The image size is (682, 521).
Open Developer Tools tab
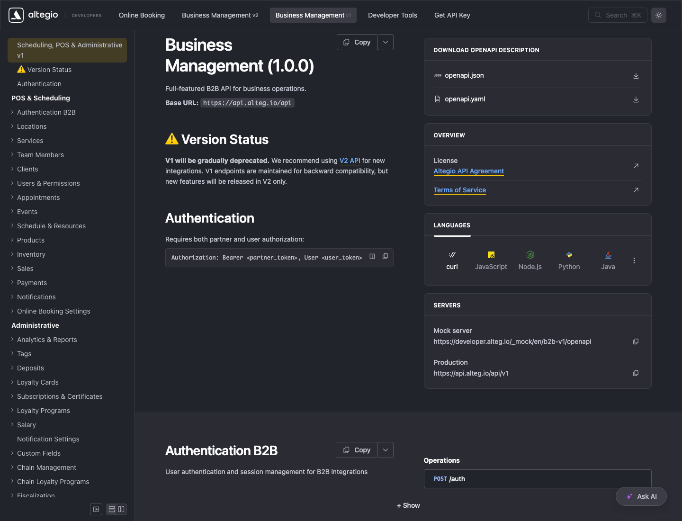coord(393,15)
